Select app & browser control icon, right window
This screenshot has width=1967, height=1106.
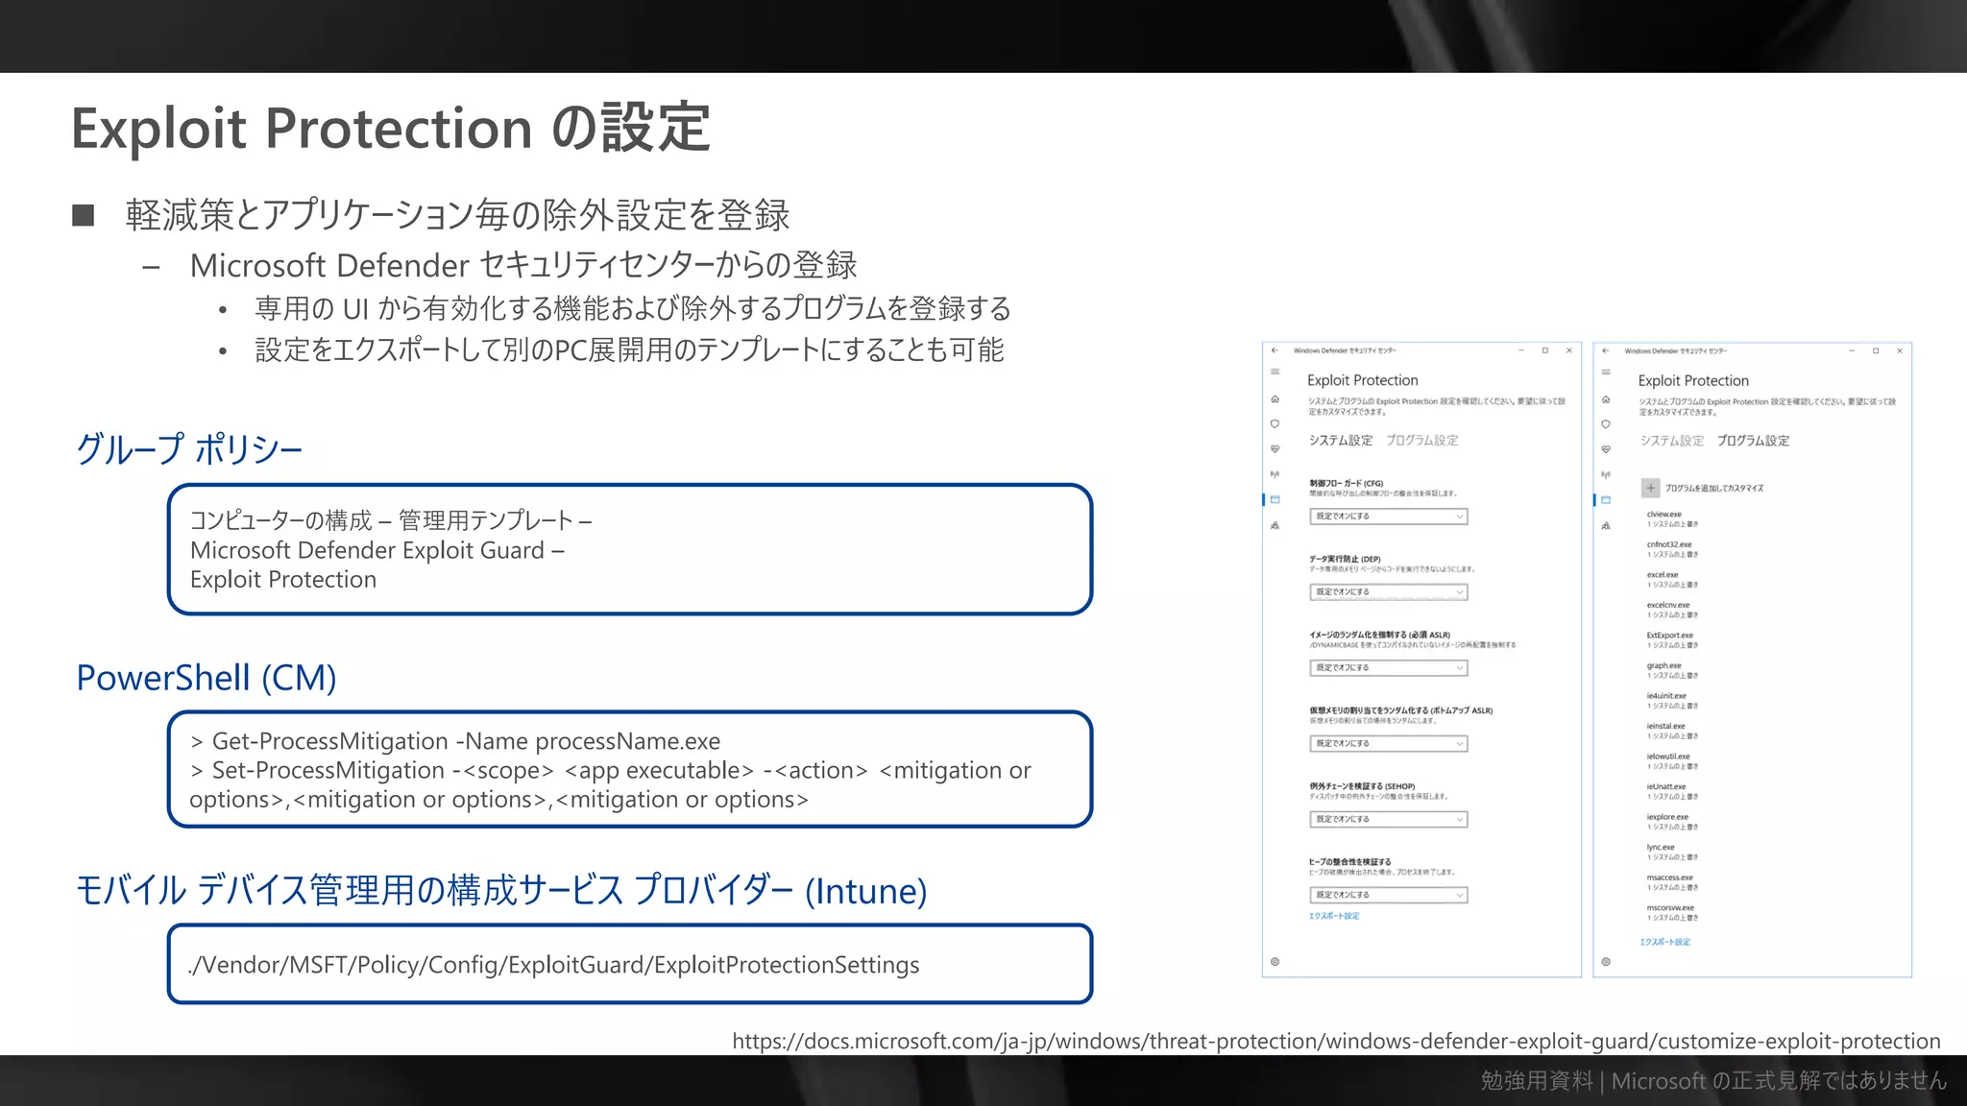(1605, 499)
